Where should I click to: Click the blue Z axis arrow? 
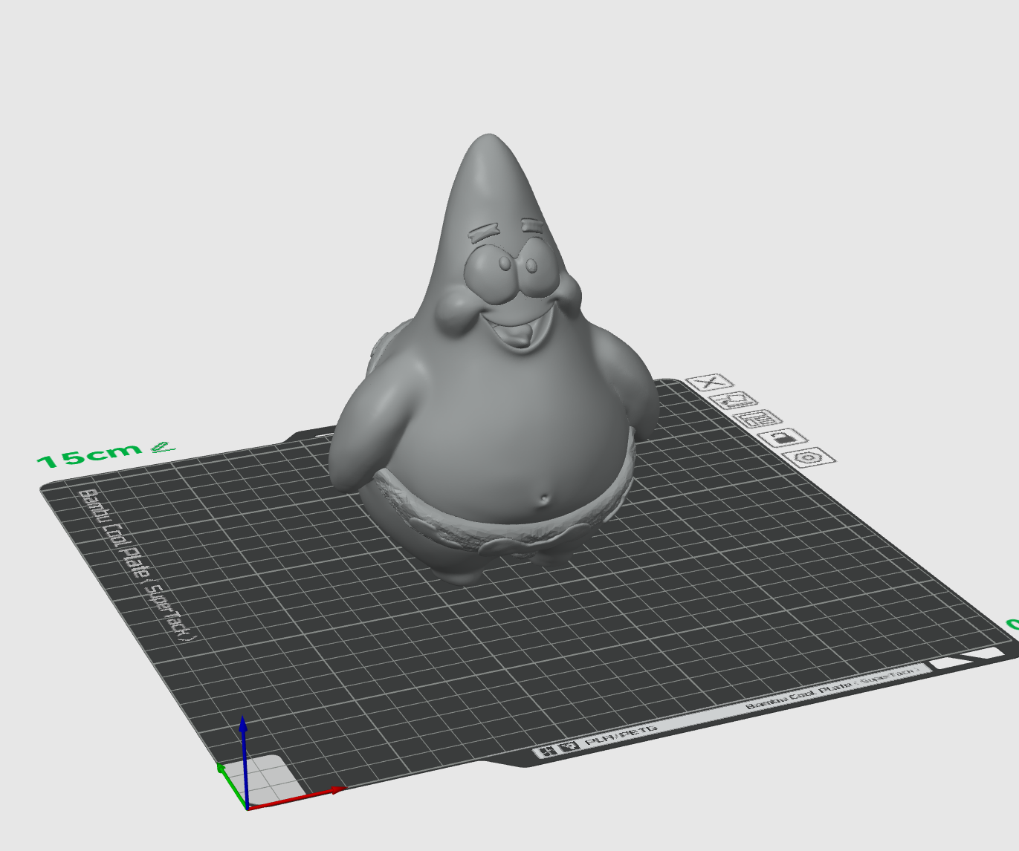click(244, 760)
